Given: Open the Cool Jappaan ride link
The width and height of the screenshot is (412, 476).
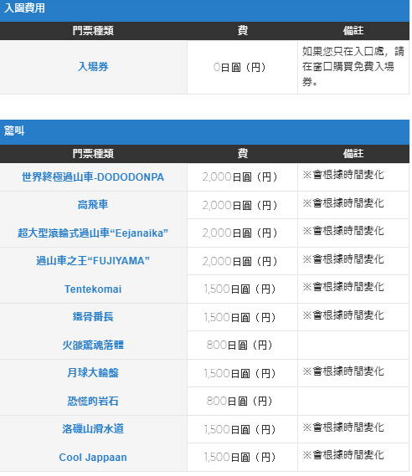Looking at the screenshot, I should (93, 458).
